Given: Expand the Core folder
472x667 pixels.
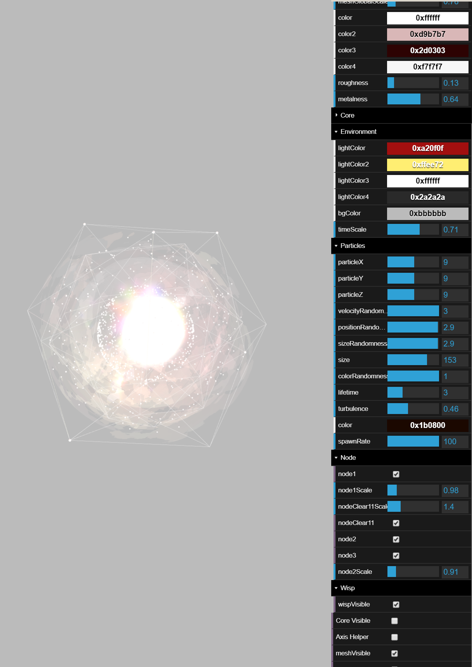Looking at the screenshot, I should pos(401,115).
